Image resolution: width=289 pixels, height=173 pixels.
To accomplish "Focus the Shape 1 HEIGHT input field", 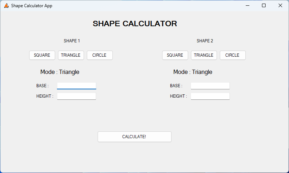I will pos(76,96).
